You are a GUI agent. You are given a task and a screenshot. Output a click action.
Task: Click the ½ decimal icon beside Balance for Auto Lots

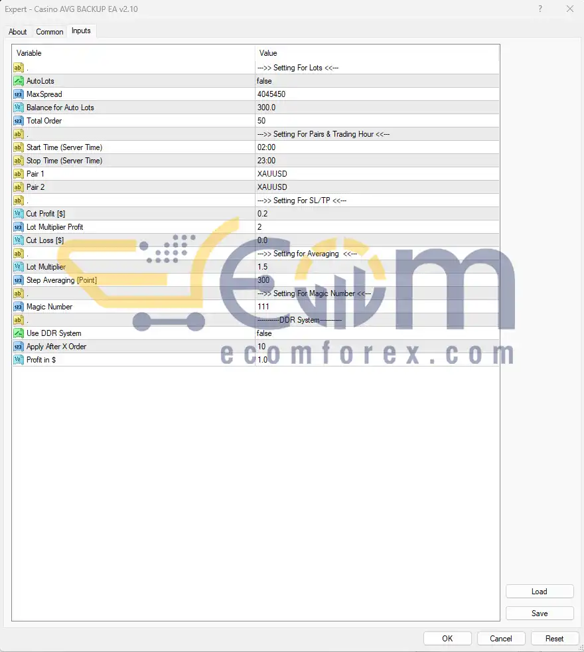[18, 107]
